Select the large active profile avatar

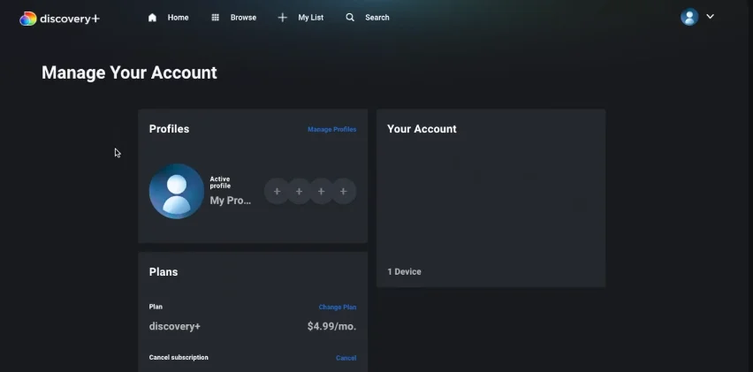177,191
